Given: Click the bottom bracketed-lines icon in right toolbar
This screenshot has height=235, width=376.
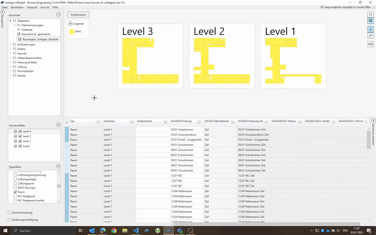Looking at the screenshot, I should 370,44.
